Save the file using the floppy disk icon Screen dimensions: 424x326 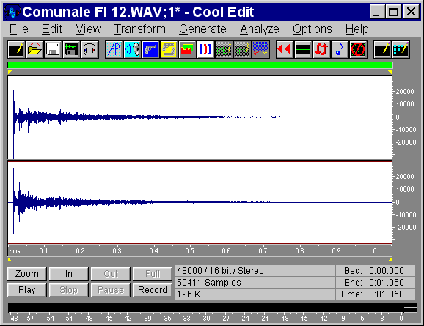click(53, 49)
